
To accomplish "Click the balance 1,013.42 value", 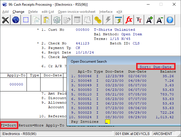I will pos(165,117).
